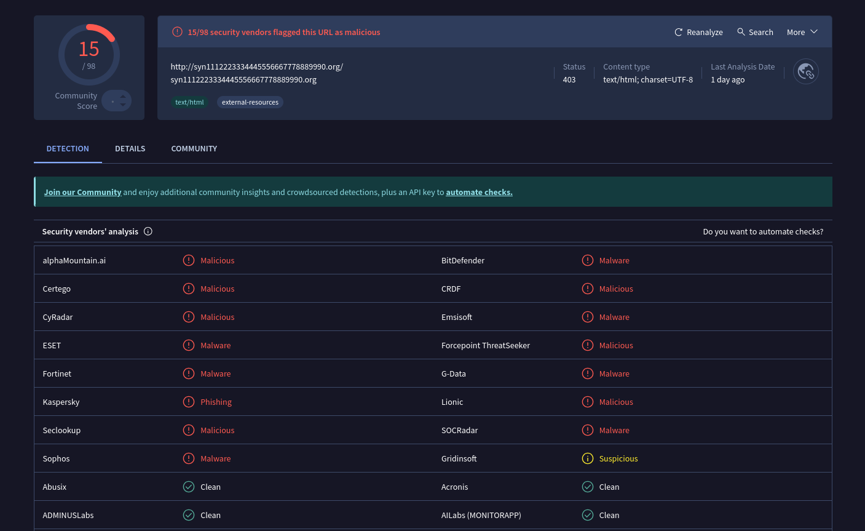Click the warning icon in the malicious flag banner
This screenshot has width=865, height=531.
[x=177, y=31]
